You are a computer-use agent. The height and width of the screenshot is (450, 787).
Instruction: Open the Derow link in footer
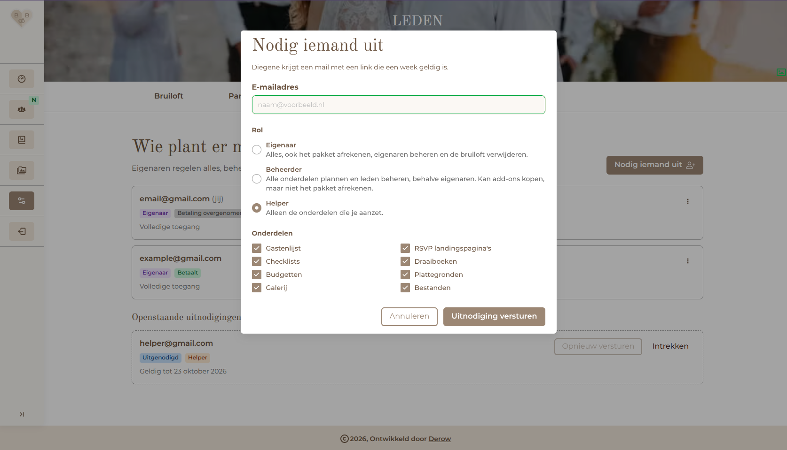[440, 439]
